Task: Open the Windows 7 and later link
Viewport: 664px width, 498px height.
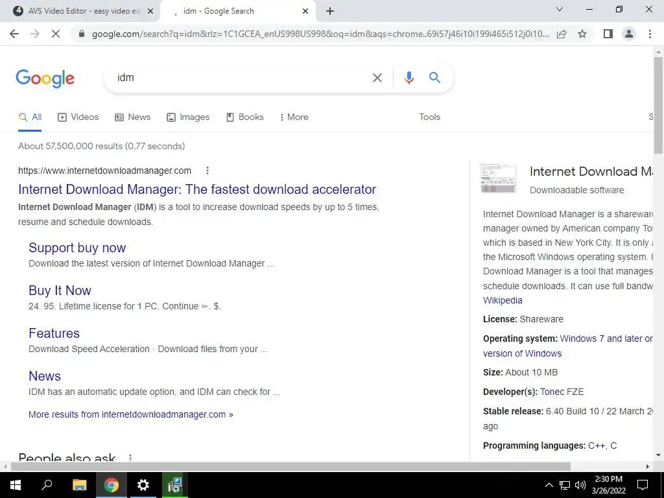Action: point(568,346)
